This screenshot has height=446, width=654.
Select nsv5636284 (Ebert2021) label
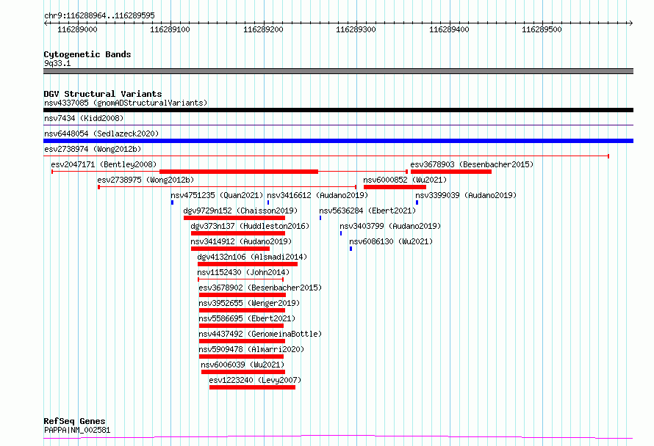(367, 211)
